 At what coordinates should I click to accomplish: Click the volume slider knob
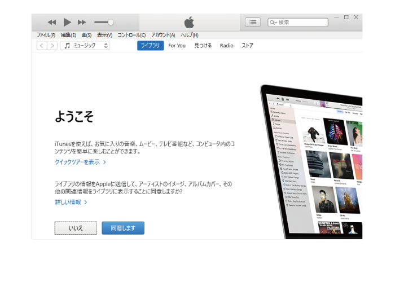pos(111,23)
